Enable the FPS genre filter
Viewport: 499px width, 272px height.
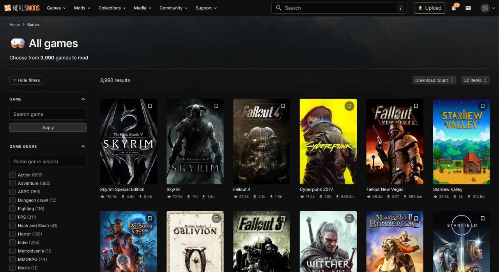coord(12,217)
